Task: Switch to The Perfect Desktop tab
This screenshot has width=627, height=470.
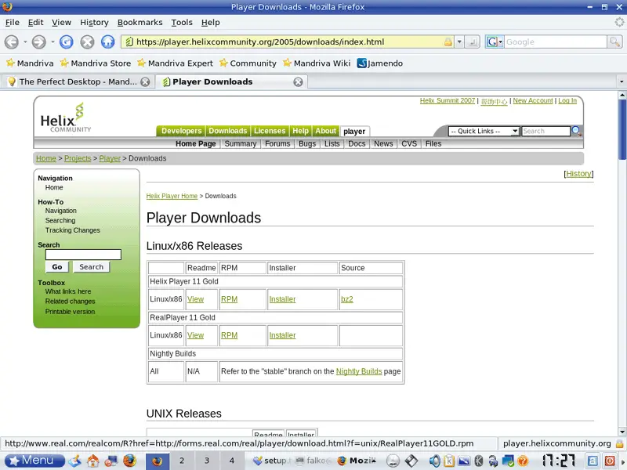Action: tap(78, 81)
